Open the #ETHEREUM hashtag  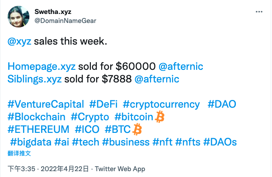tap(38, 129)
